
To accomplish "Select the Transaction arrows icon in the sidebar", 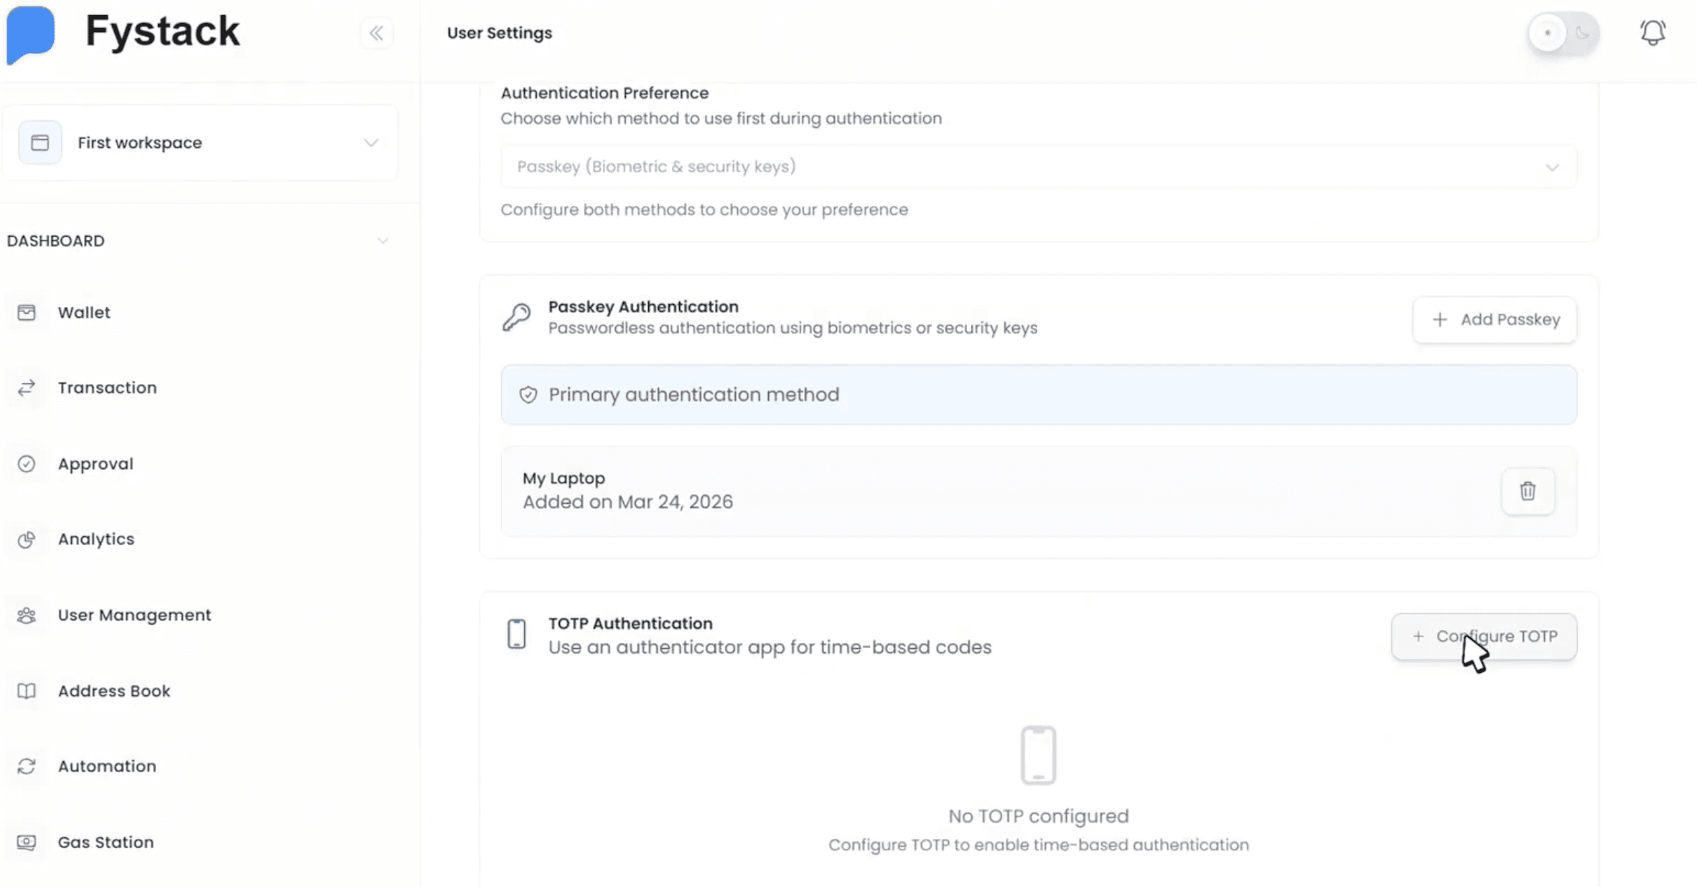I will [x=27, y=388].
